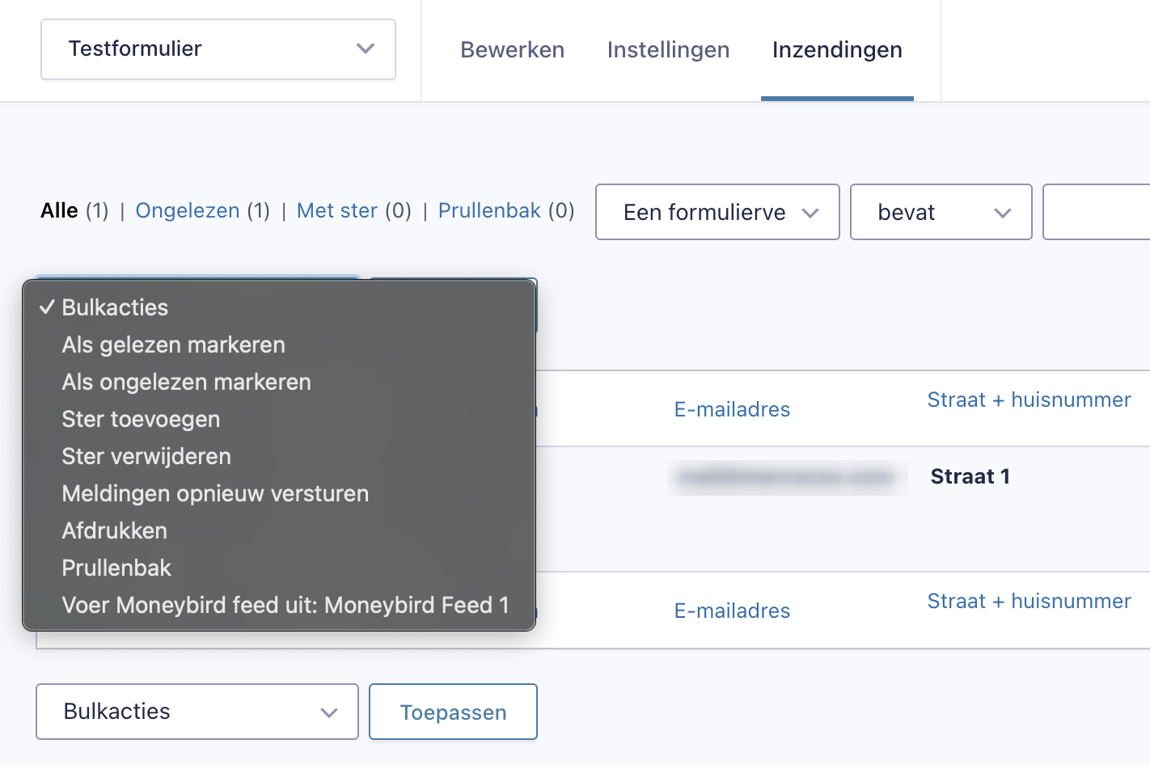
Task: Pick 'Ster verwijderen' from bulk actions
Action: tap(146, 457)
